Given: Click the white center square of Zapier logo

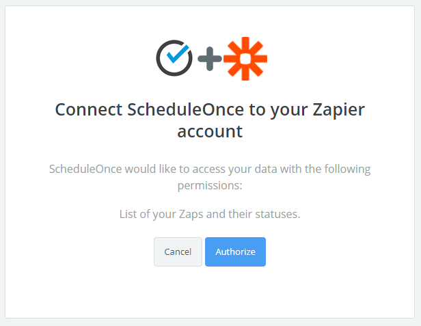Looking at the screenshot, I should point(245,59).
